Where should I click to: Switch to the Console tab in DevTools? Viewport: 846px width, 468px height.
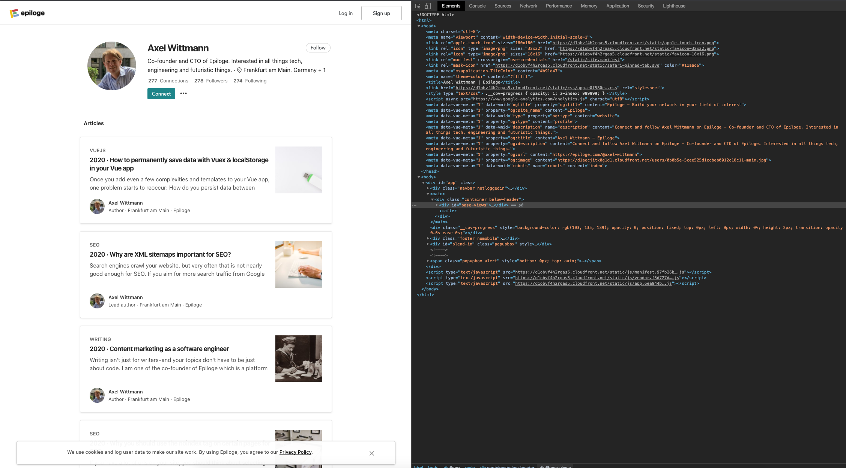click(477, 6)
